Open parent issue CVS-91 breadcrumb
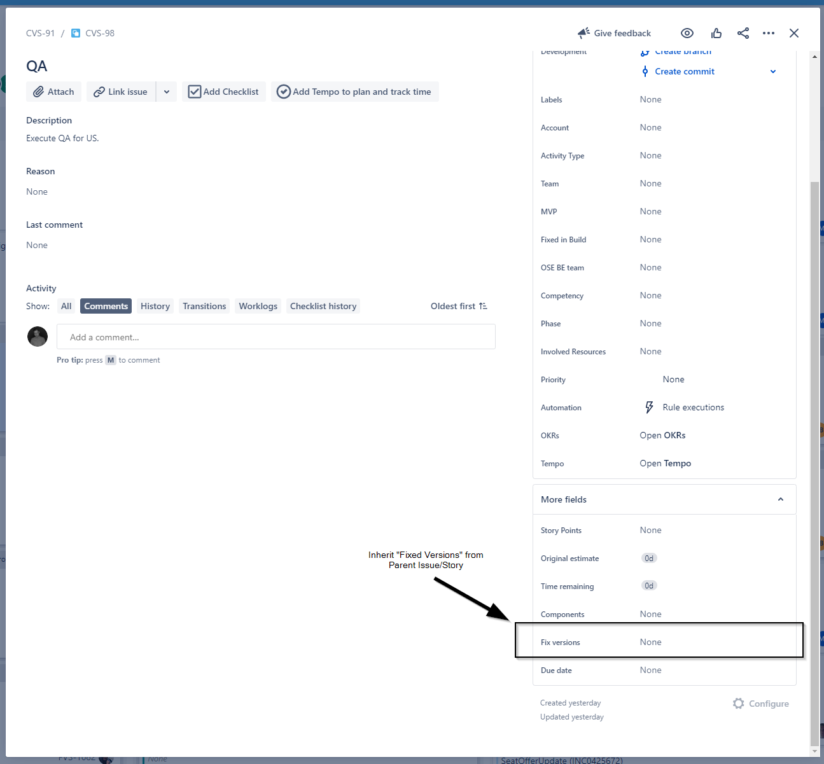Viewport: 824px width, 764px height. [41, 33]
